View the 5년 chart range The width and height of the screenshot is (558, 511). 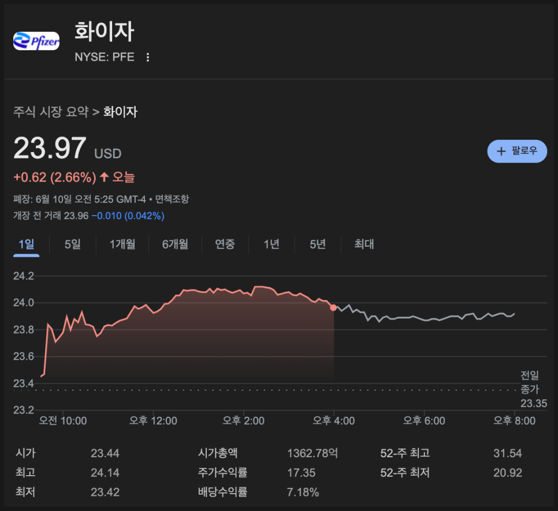[x=318, y=245]
